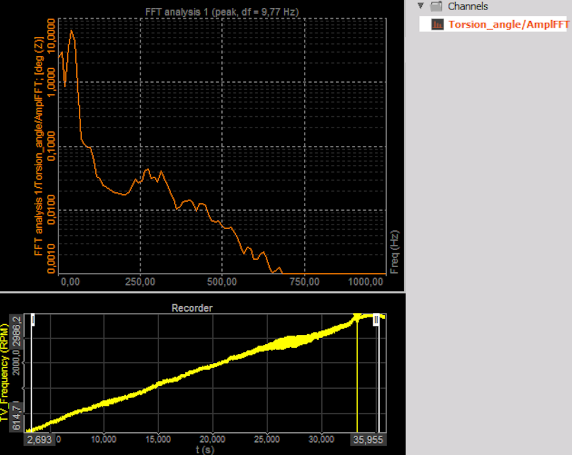Viewport: 572px width, 455px height.
Task: Click the TV_Frequency (RPM) axis label
Action: point(4,372)
